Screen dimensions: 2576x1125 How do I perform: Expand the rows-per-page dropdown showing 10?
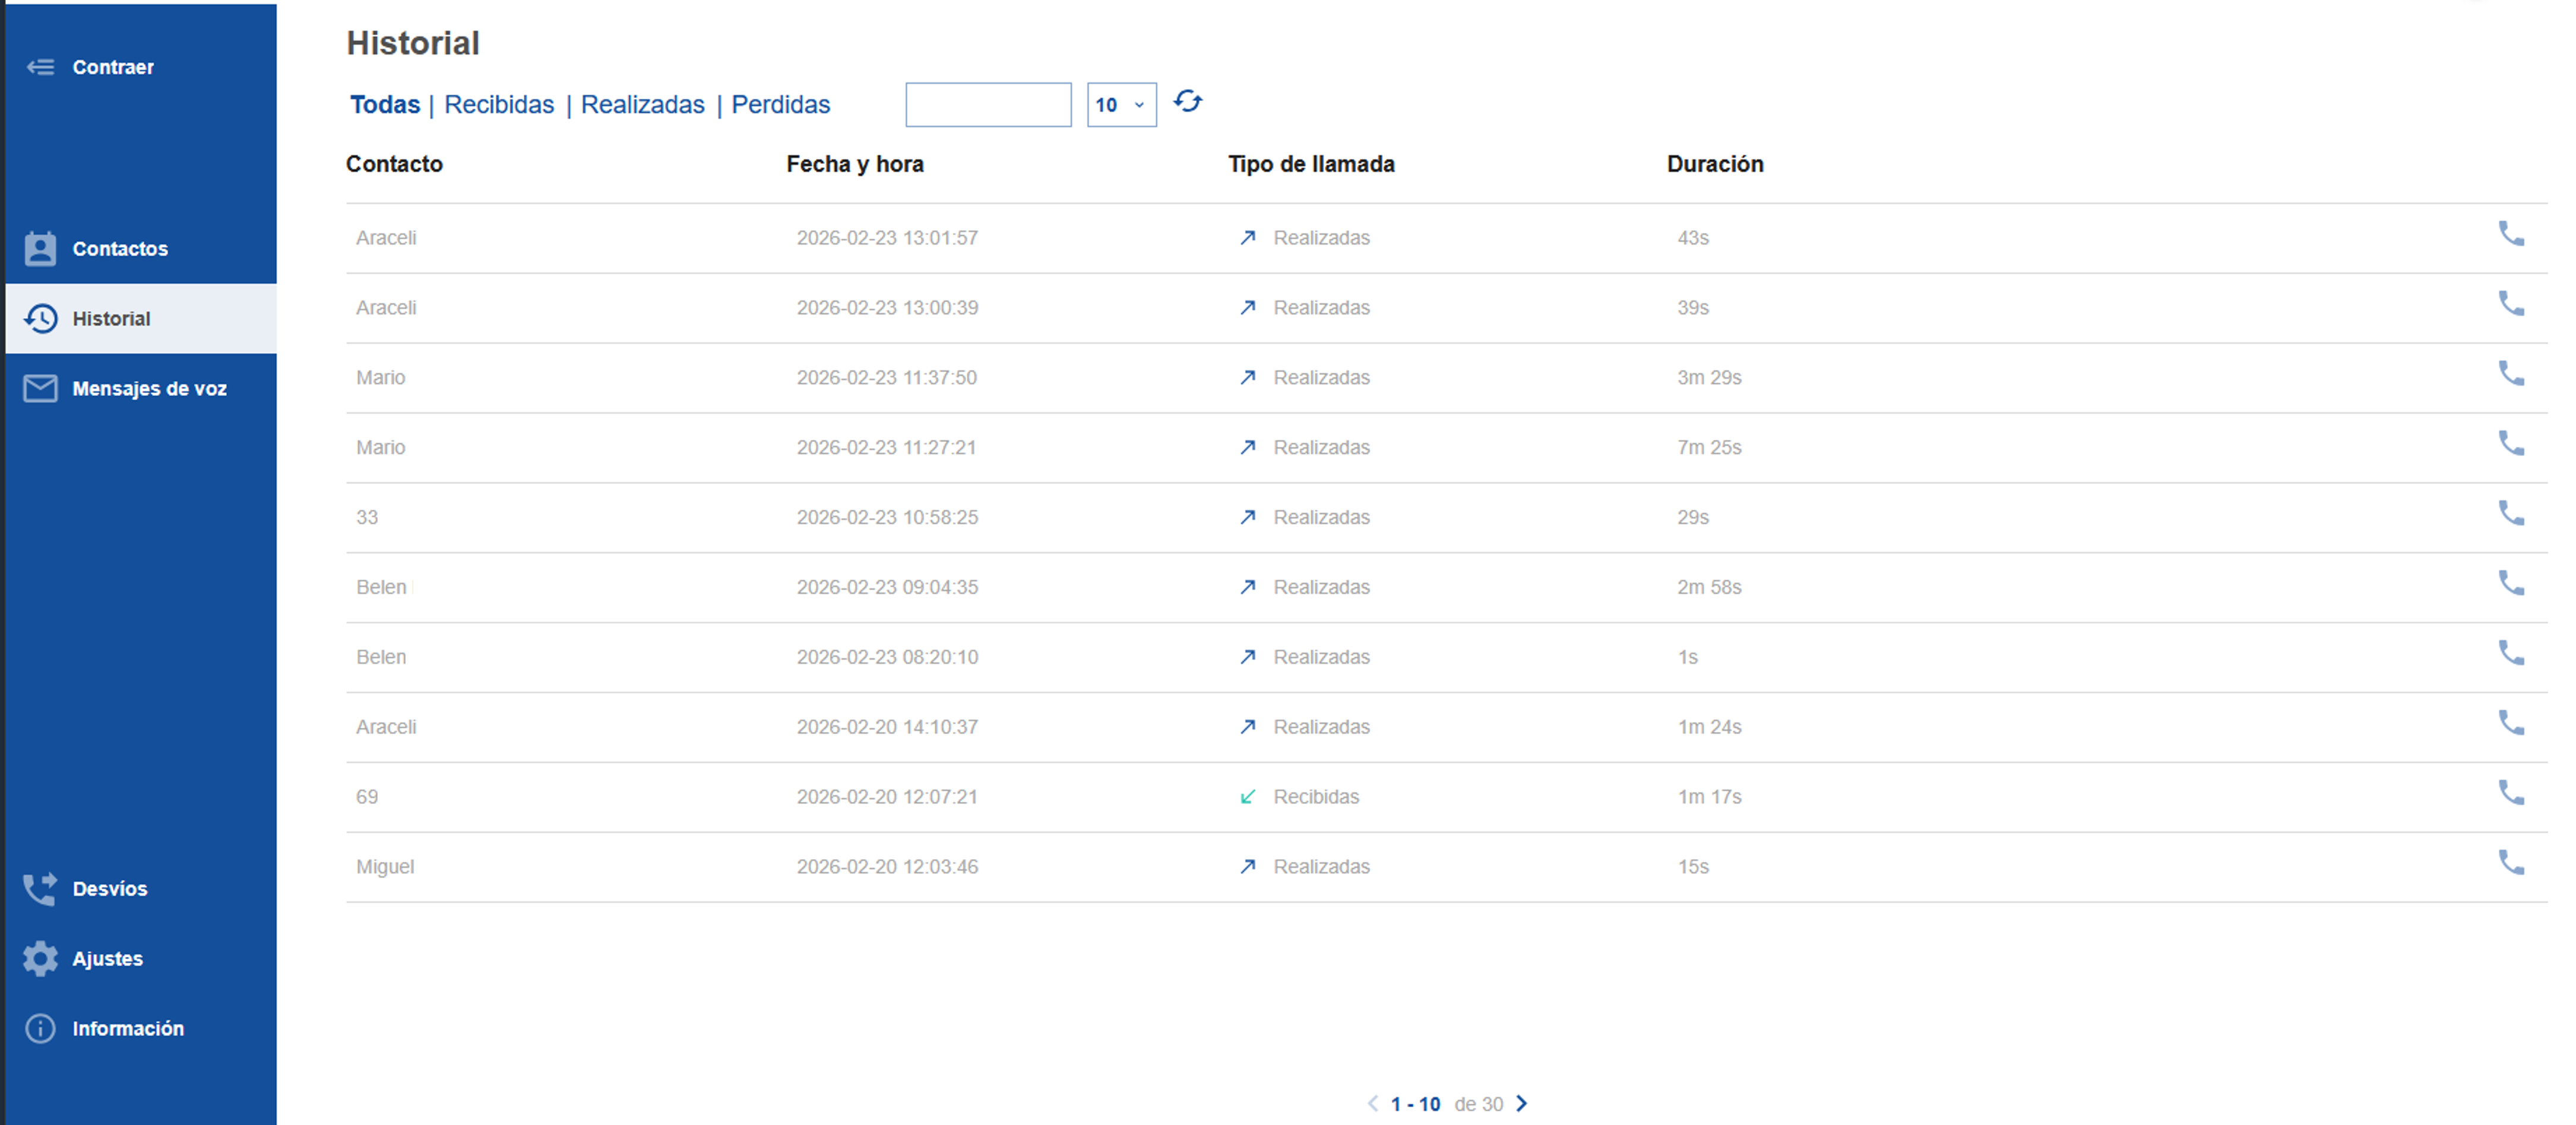(1121, 105)
